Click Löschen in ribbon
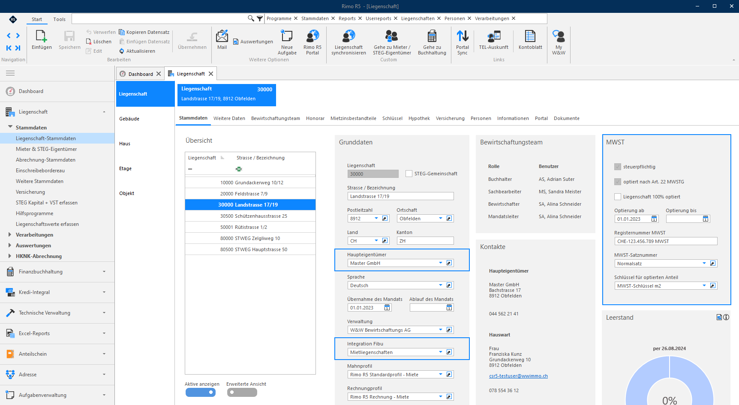Image resolution: width=739 pixels, height=405 pixels. pos(99,42)
